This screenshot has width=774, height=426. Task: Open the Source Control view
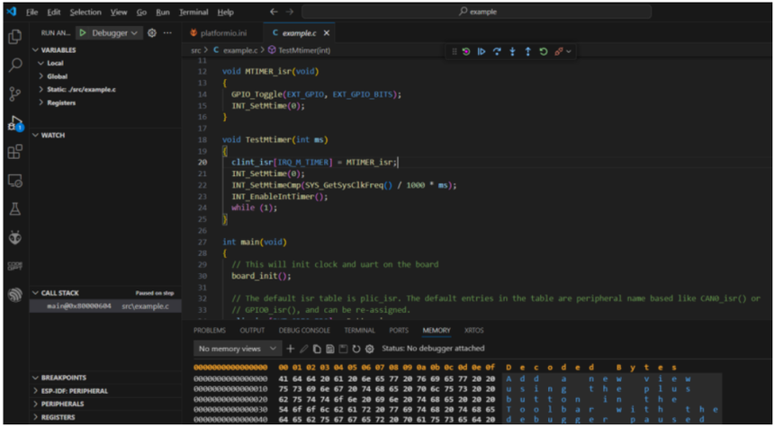point(15,93)
